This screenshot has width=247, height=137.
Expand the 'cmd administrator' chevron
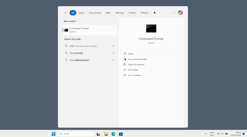coord(113,60)
